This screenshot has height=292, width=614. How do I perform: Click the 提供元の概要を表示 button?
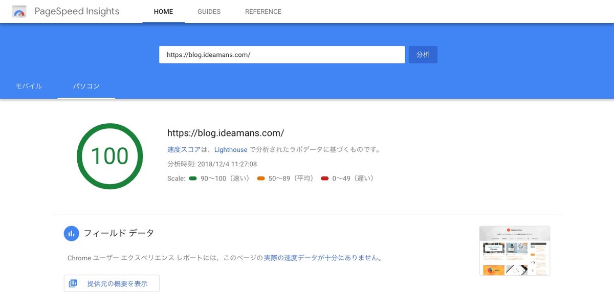point(112,283)
